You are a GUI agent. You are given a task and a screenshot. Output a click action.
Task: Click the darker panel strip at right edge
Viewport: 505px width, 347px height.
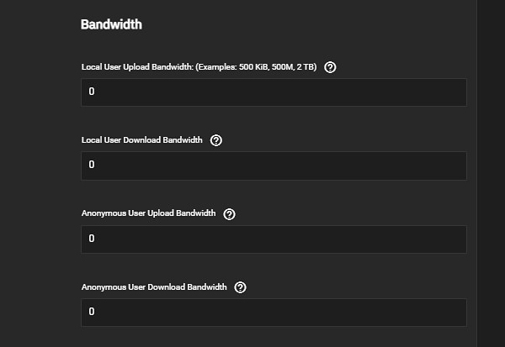tap(491, 168)
